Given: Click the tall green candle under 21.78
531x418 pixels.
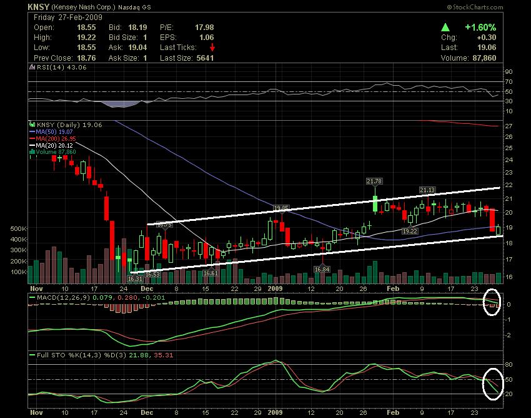Looking at the screenshot, I should point(375,203).
